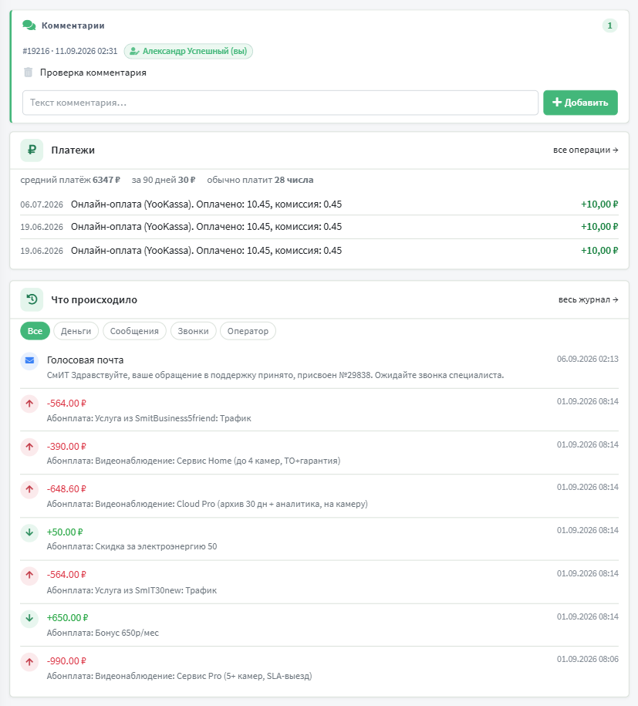Delete comment 'Проверка комментария' via trash icon
Image resolution: width=638 pixels, height=706 pixels.
28,72
